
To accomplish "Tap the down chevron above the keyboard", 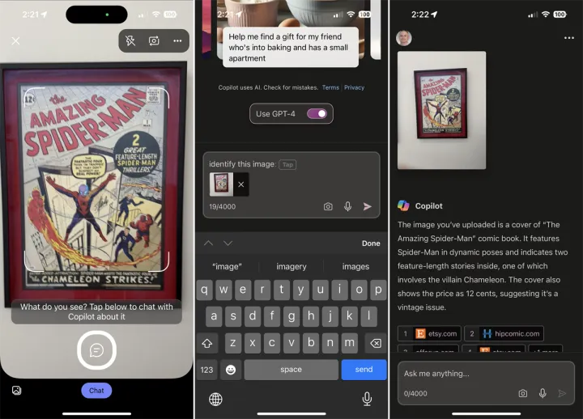I will [228, 243].
